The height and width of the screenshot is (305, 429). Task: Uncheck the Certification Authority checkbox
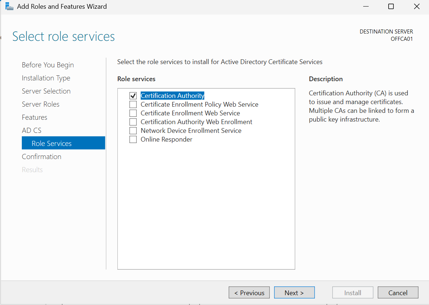[133, 96]
